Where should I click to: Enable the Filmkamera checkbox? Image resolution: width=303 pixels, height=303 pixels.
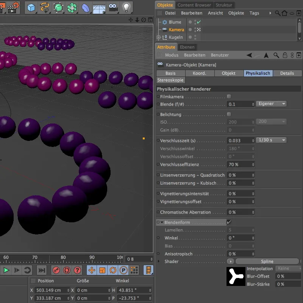coord(229,97)
